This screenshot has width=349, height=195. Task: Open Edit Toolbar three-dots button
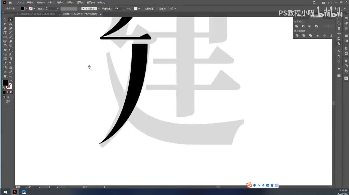[x=8, y=107]
